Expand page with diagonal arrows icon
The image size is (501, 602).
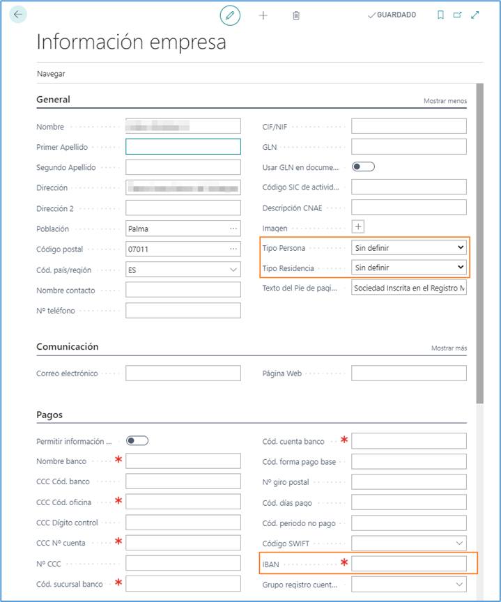pos(475,15)
